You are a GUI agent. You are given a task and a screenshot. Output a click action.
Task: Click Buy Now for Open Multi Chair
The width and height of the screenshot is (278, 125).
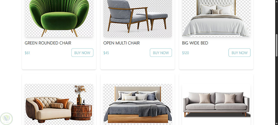click(161, 53)
